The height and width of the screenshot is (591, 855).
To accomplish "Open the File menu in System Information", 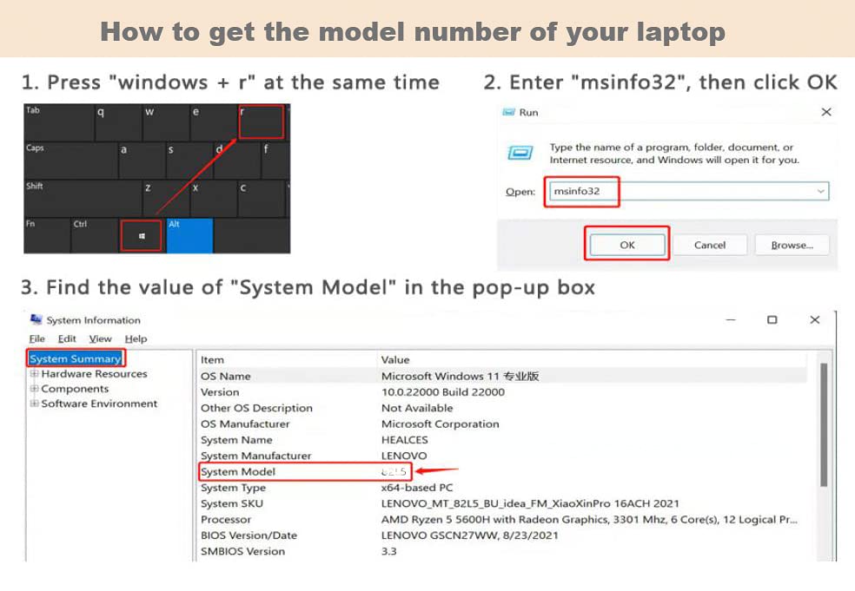I will point(37,338).
